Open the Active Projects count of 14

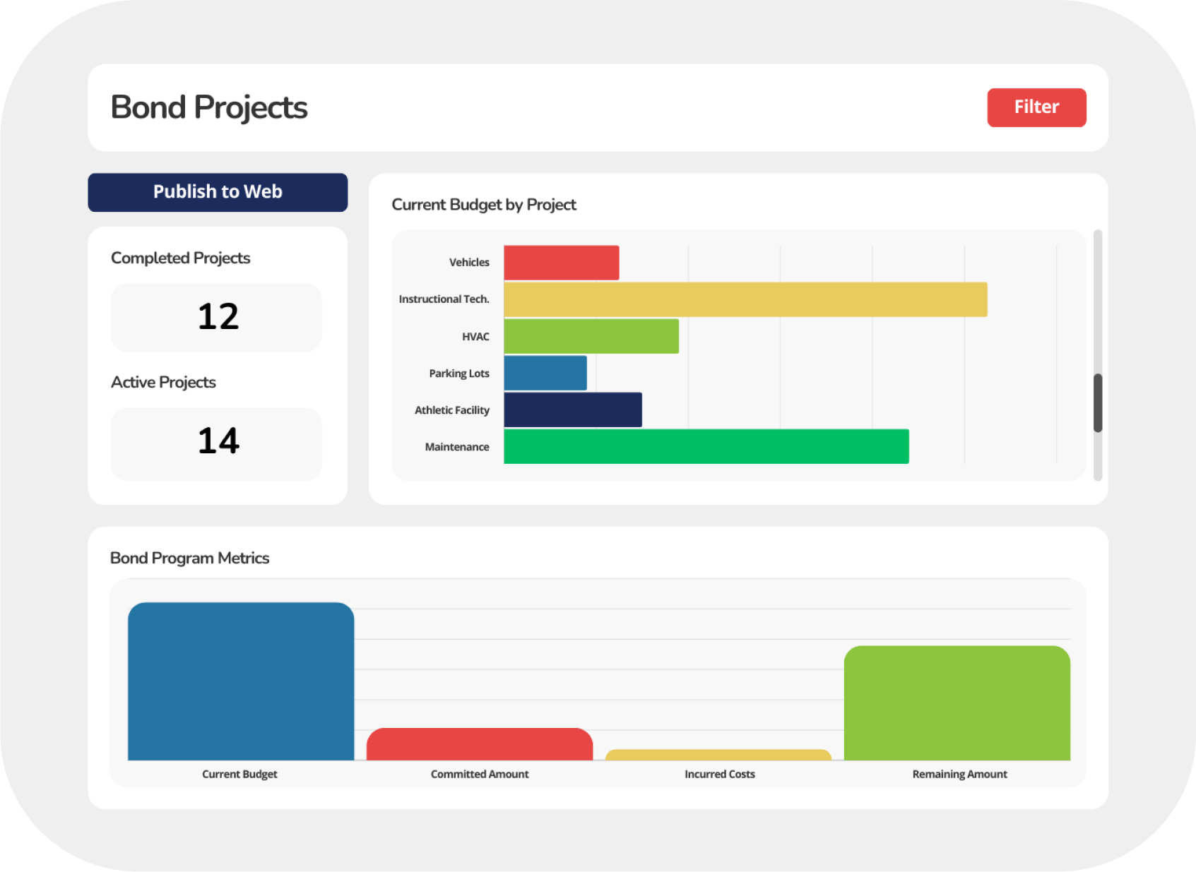click(217, 442)
